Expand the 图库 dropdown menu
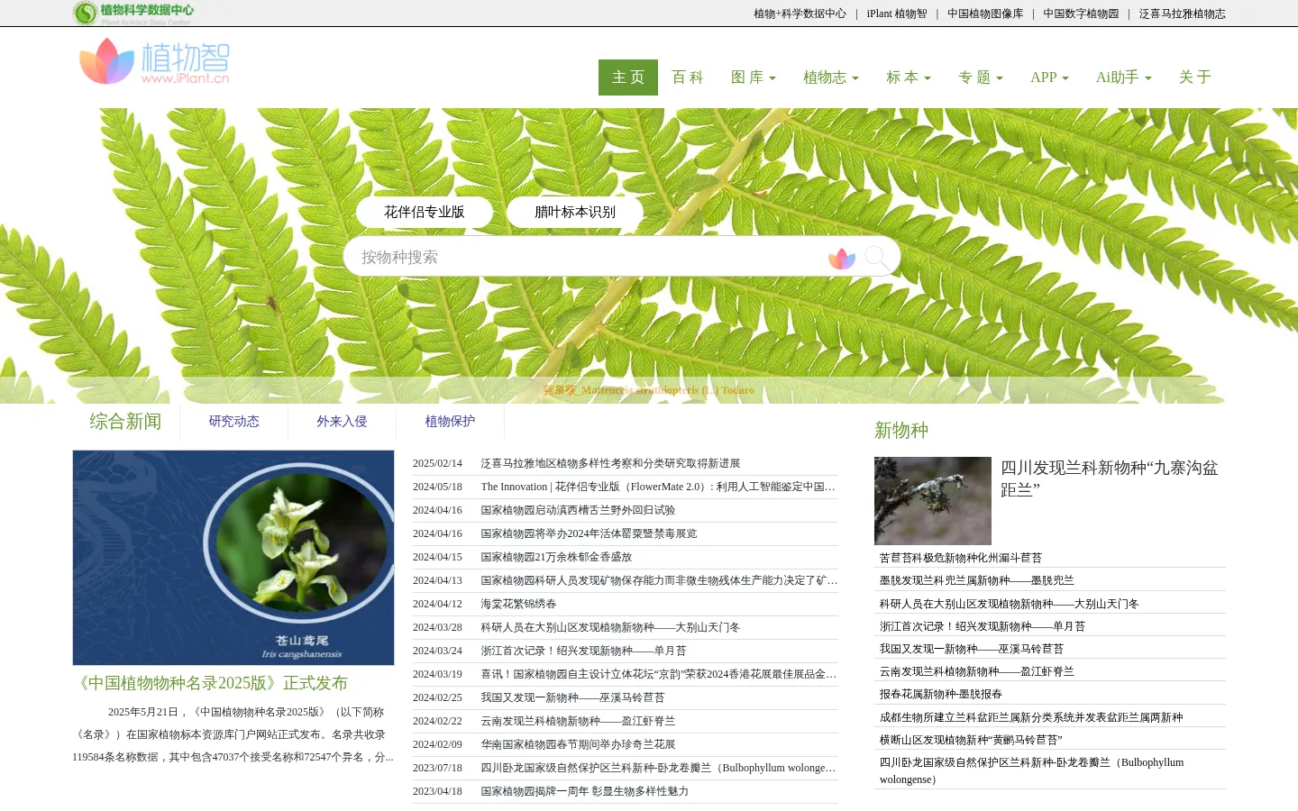Image resolution: width=1298 pixels, height=811 pixels. (754, 77)
